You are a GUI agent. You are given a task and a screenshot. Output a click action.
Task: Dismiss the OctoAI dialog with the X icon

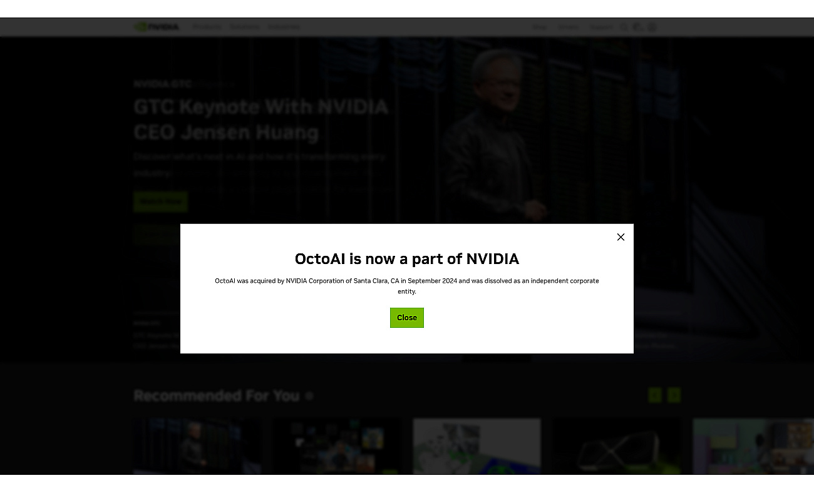621,237
